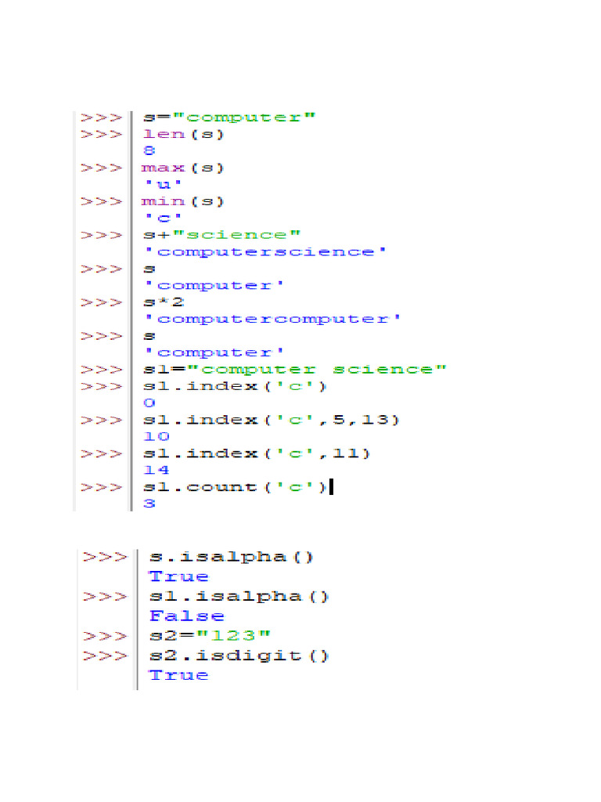The height and width of the screenshot is (802, 601).
Task: Click the output value 14
Action: [x=157, y=470]
